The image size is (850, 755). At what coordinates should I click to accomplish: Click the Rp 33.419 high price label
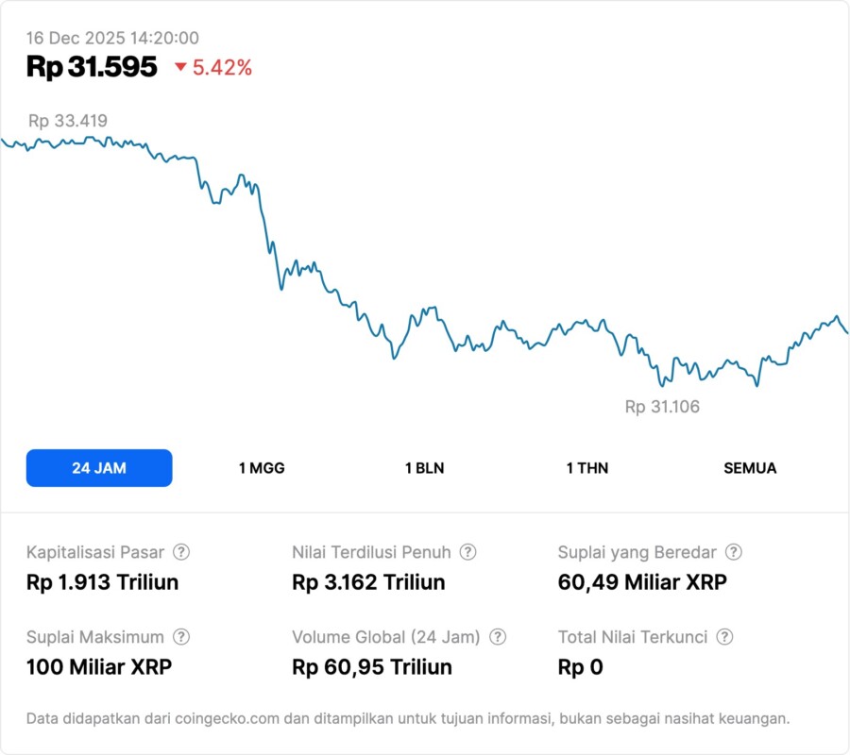pos(68,121)
